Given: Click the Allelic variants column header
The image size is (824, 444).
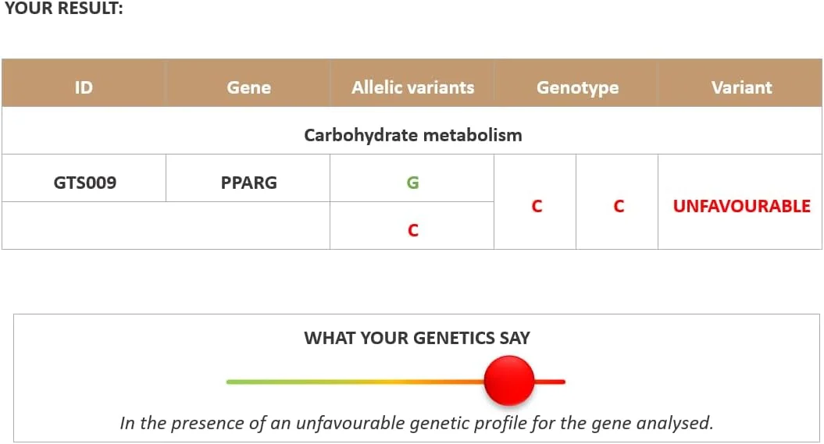Looking at the screenshot, I should pyautogui.click(x=412, y=87).
